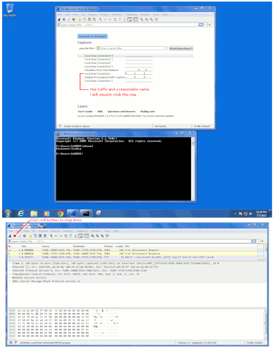Open capture options gear in welcome window toolbar
The width and height of the screenshot is (274, 348).
point(73,20)
